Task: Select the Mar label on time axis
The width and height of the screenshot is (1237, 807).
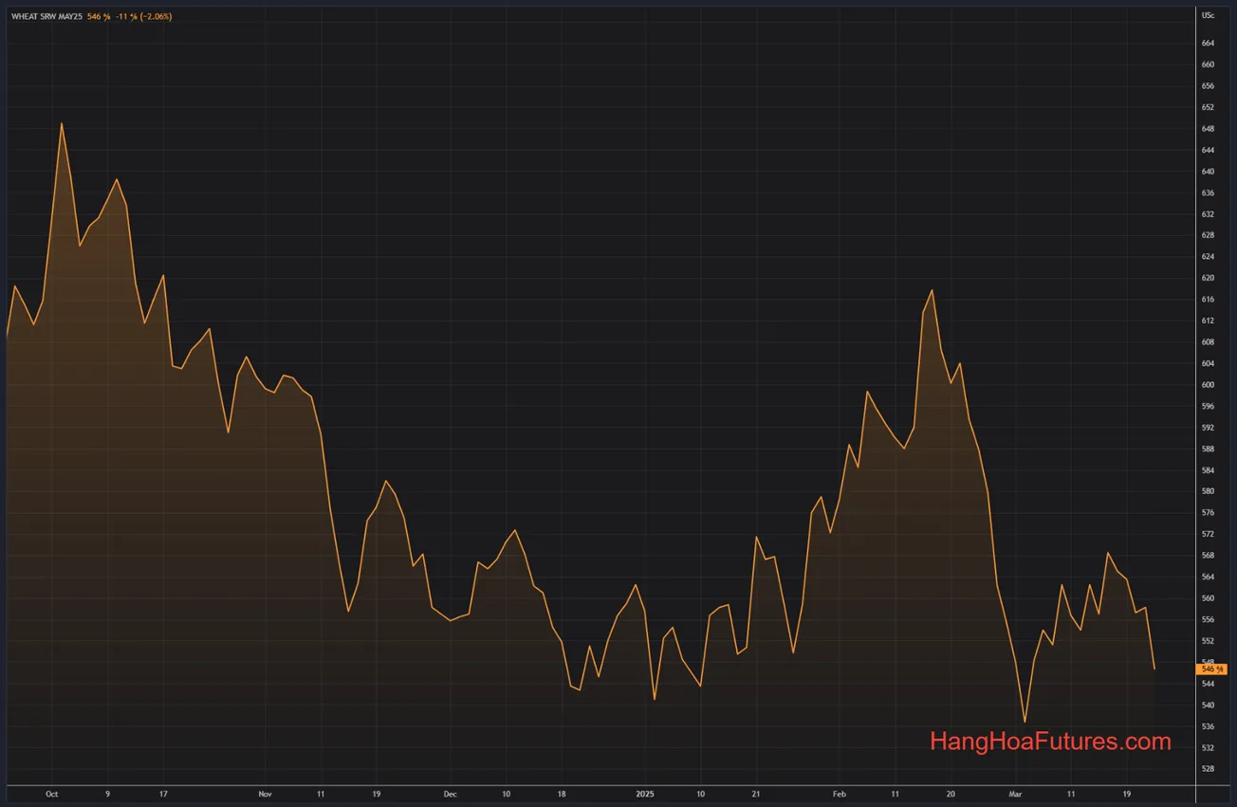Action: [x=1016, y=794]
